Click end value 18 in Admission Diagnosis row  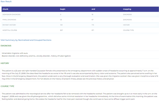point(92,15)
